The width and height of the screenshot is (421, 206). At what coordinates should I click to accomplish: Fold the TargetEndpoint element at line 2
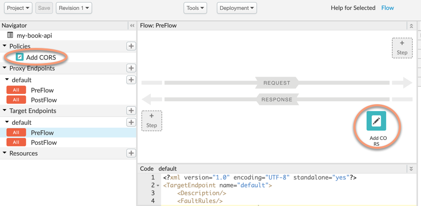coord(157,185)
